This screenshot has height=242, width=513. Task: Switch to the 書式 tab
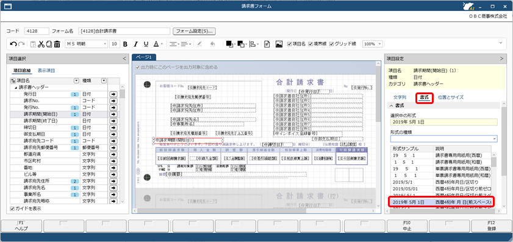425,97
